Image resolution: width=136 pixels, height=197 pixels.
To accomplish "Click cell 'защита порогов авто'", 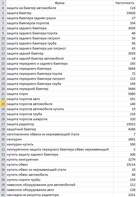I will coord(60,99).
